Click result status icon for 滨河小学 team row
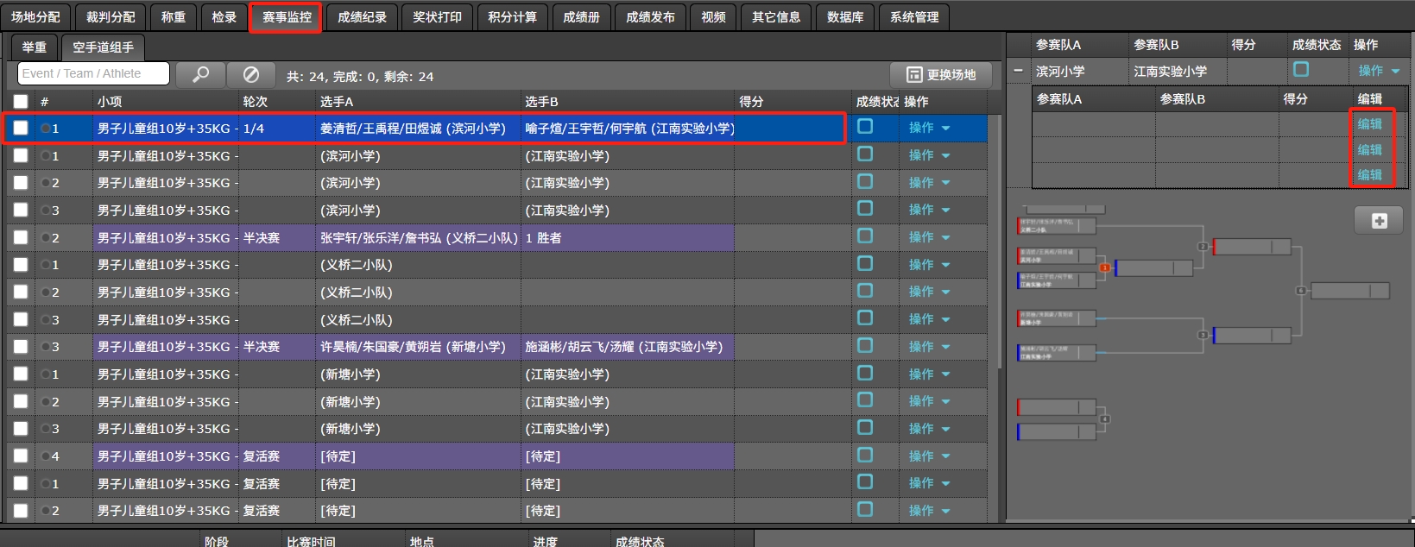 [1301, 70]
